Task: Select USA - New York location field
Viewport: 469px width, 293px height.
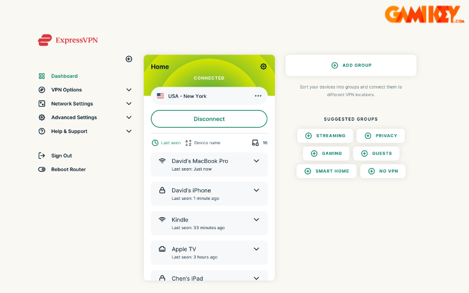Action: pyautogui.click(x=209, y=96)
